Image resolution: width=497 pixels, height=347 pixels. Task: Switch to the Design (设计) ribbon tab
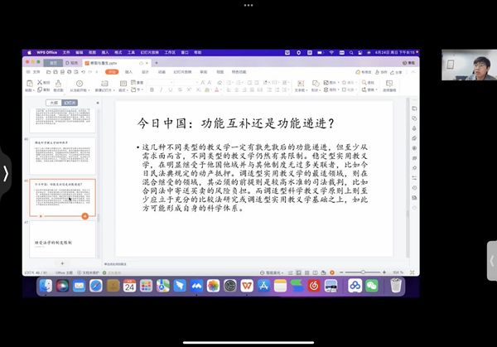[x=145, y=72]
